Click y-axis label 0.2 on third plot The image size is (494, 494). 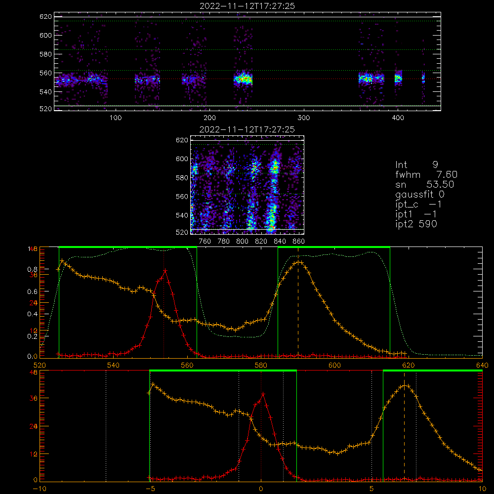32,336
